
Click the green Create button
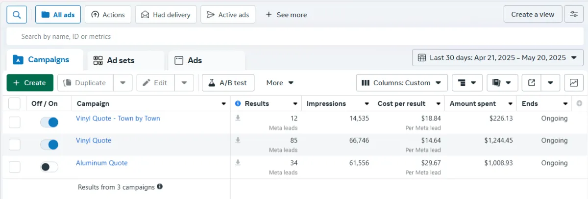30,83
